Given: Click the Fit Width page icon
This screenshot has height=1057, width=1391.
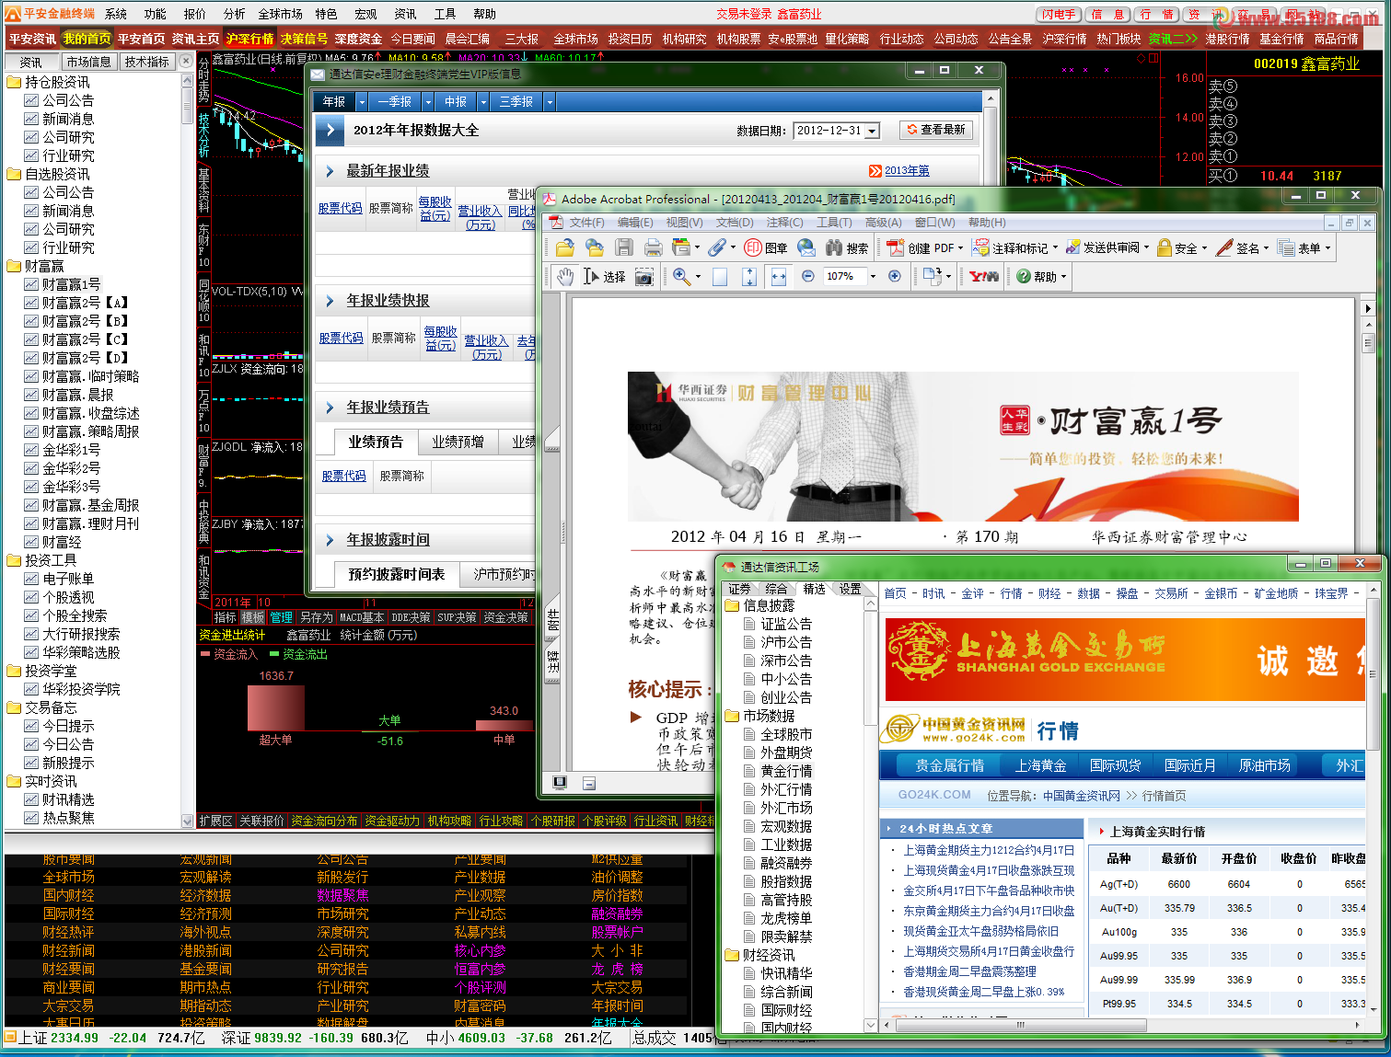Looking at the screenshot, I should (x=779, y=276).
